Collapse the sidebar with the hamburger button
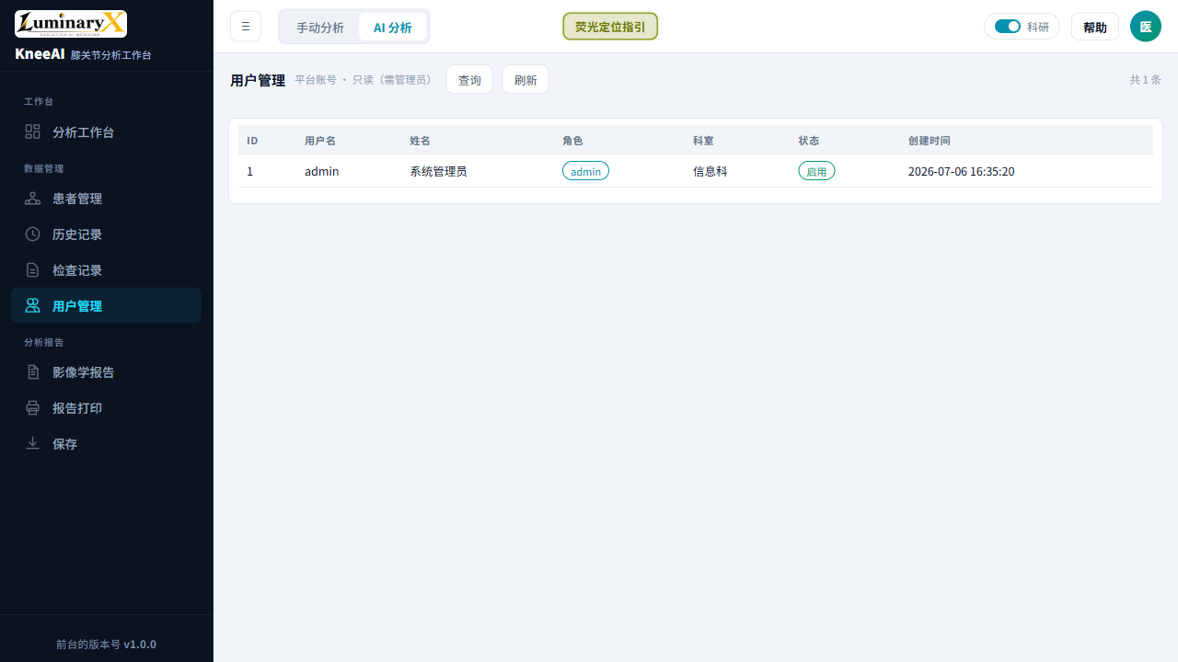This screenshot has width=1178, height=662. [x=246, y=27]
